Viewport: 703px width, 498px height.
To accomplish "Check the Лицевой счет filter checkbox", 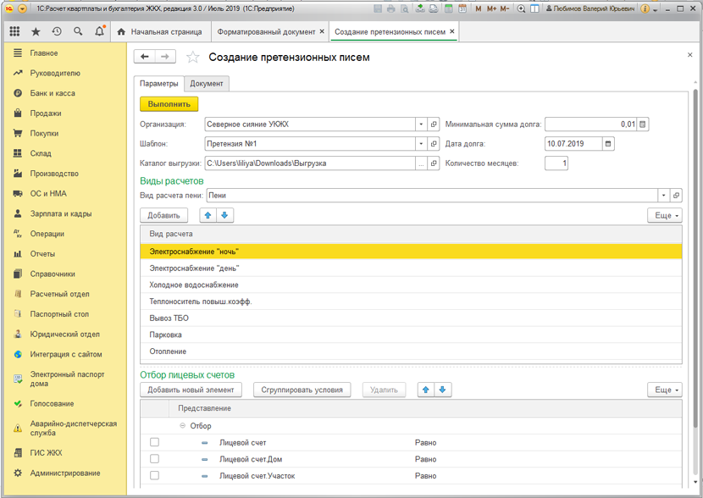I will 154,442.
